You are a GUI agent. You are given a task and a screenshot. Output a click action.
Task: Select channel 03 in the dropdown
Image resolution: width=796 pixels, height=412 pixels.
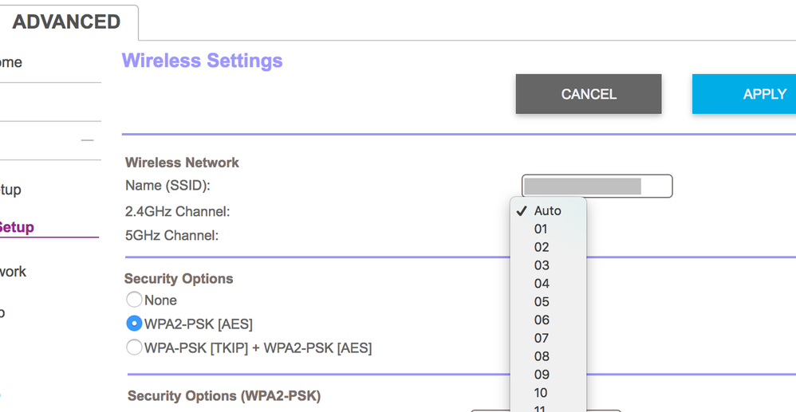[x=542, y=265]
